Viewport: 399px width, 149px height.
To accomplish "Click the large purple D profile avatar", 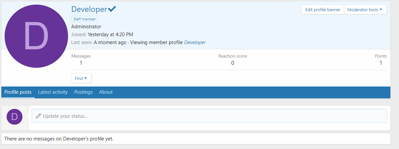I will pos(36,36).
